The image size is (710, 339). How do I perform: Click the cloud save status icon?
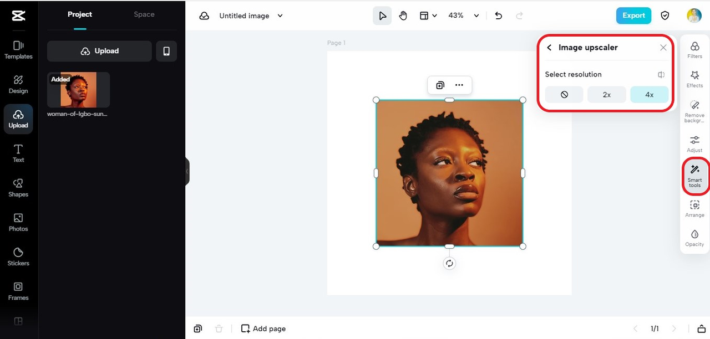click(204, 16)
